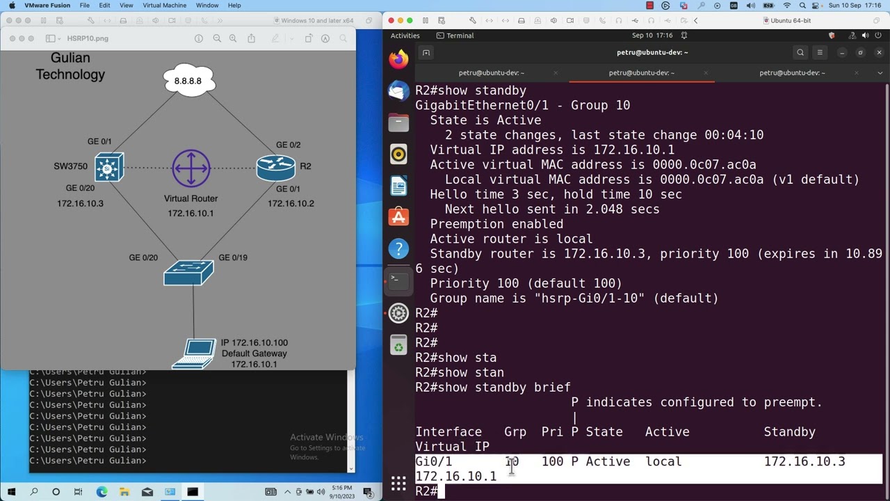Open Wi-Fi status in macOS menu bar
This screenshot has width=890, height=501.
click(787, 6)
